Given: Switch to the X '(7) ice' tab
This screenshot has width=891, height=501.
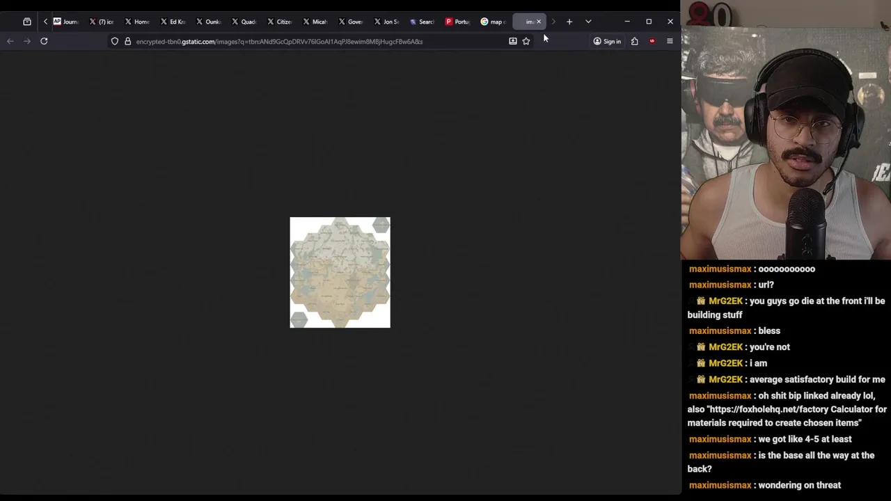Looking at the screenshot, I should 102,22.
